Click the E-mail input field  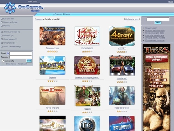point(21,53)
